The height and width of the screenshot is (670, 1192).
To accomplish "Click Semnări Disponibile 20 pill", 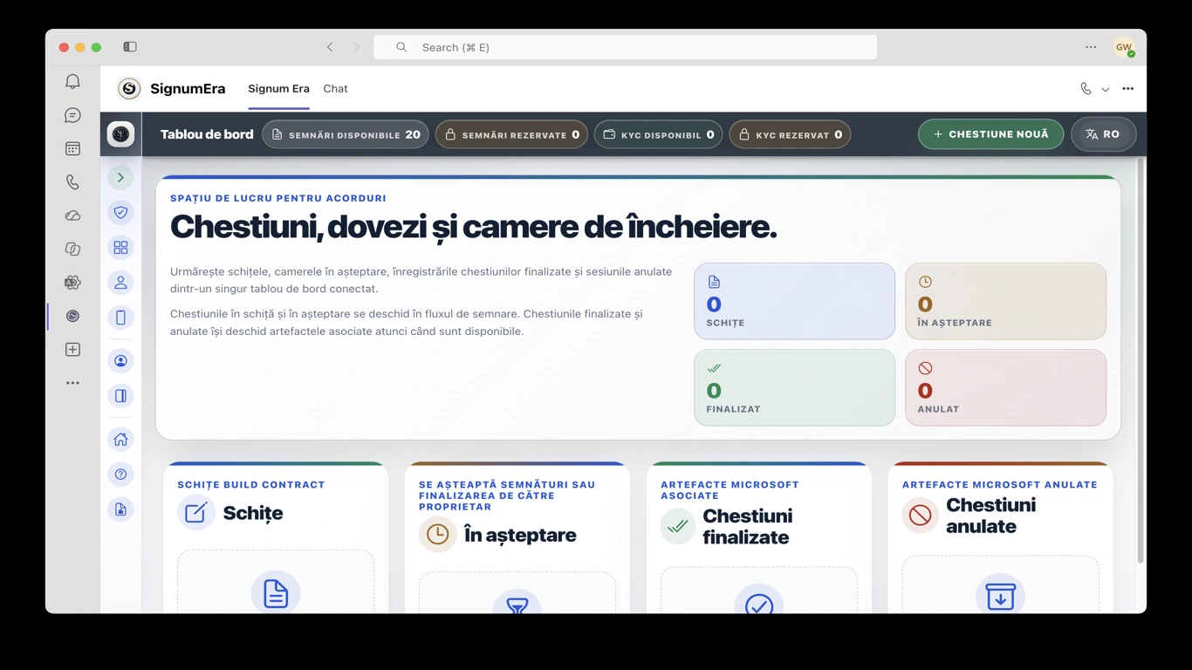I will pos(346,134).
